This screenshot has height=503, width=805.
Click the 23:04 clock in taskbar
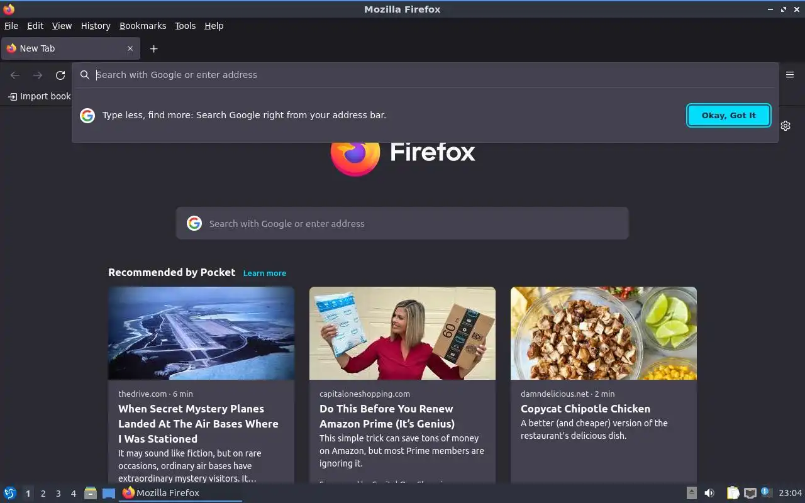point(791,493)
